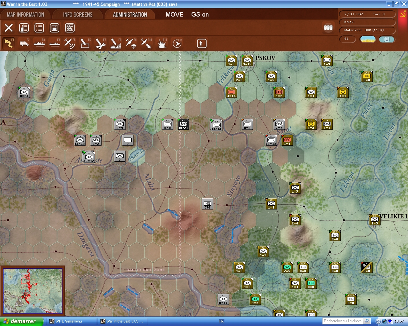
Task: Click the Motor Pool 88K readout
Action: [x=367, y=30]
